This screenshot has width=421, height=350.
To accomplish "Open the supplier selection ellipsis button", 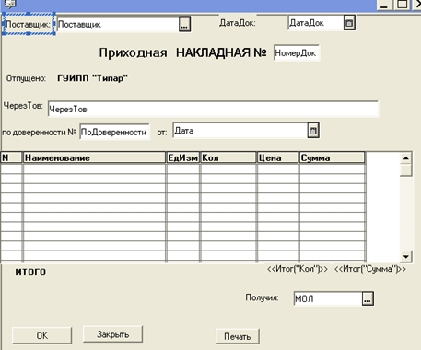I will tap(184, 24).
